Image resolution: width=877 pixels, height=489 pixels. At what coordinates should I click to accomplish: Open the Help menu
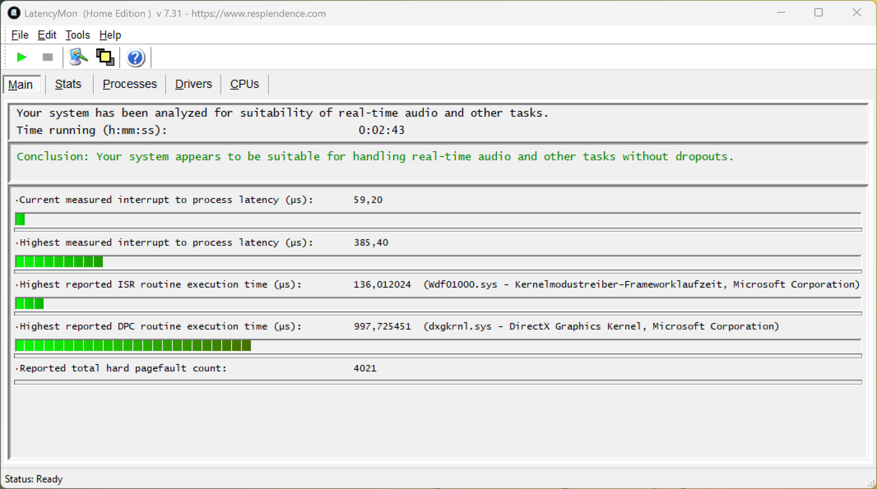[110, 35]
